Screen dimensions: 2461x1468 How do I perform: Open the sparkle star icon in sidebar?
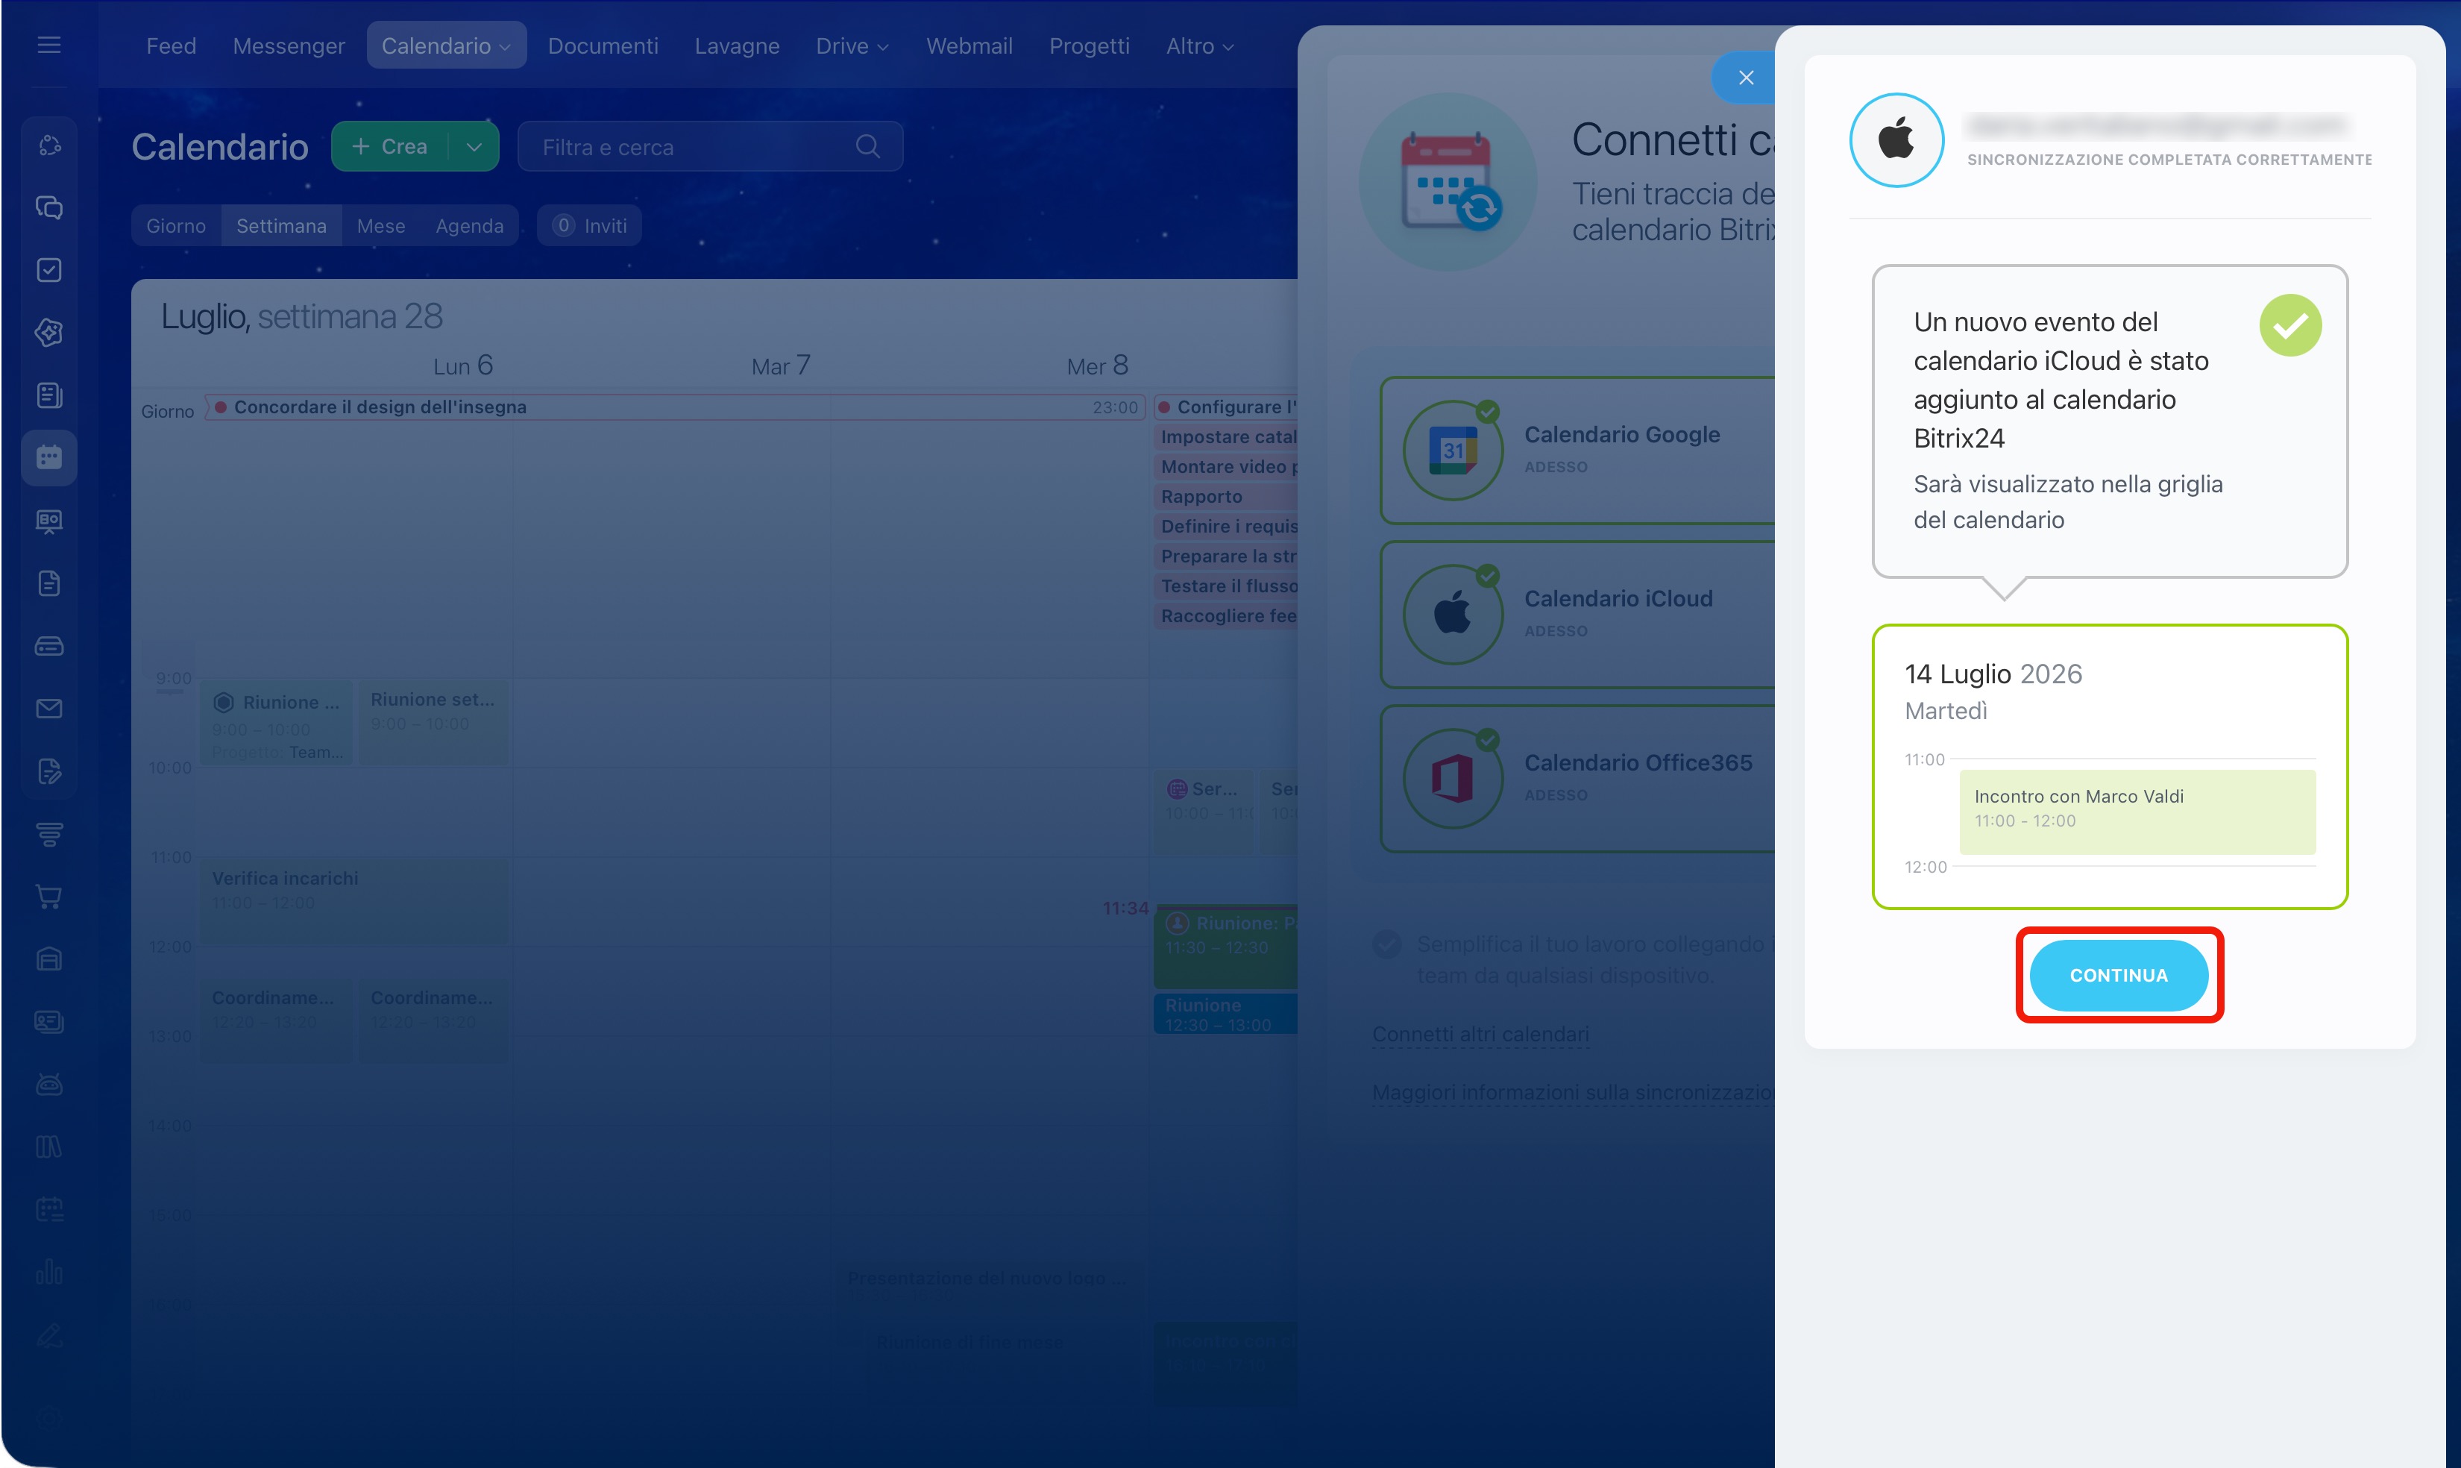49,333
